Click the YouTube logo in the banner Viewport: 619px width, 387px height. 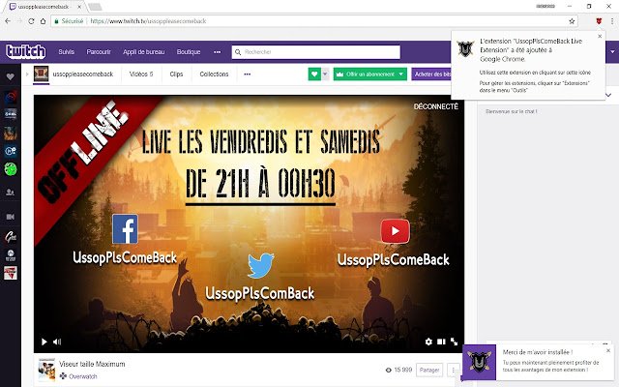(x=396, y=231)
